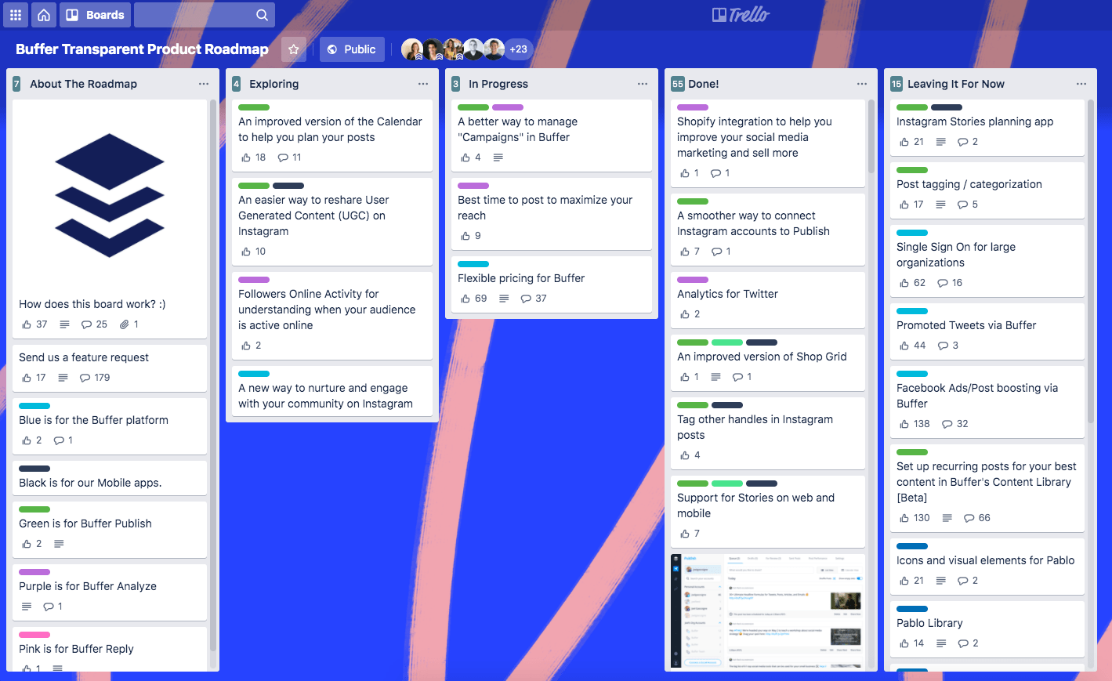
Task: Click the Buffer logo cover image
Action: coord(110,195)
